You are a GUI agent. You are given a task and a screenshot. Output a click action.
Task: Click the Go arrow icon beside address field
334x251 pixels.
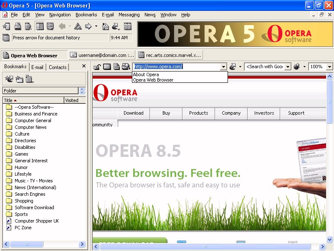pos(233,67)
